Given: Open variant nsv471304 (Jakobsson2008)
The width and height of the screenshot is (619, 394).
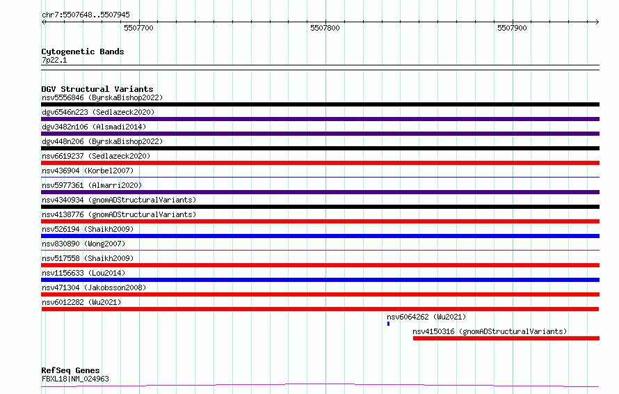Looking at the screenshot, I should (x=94, y=287).
